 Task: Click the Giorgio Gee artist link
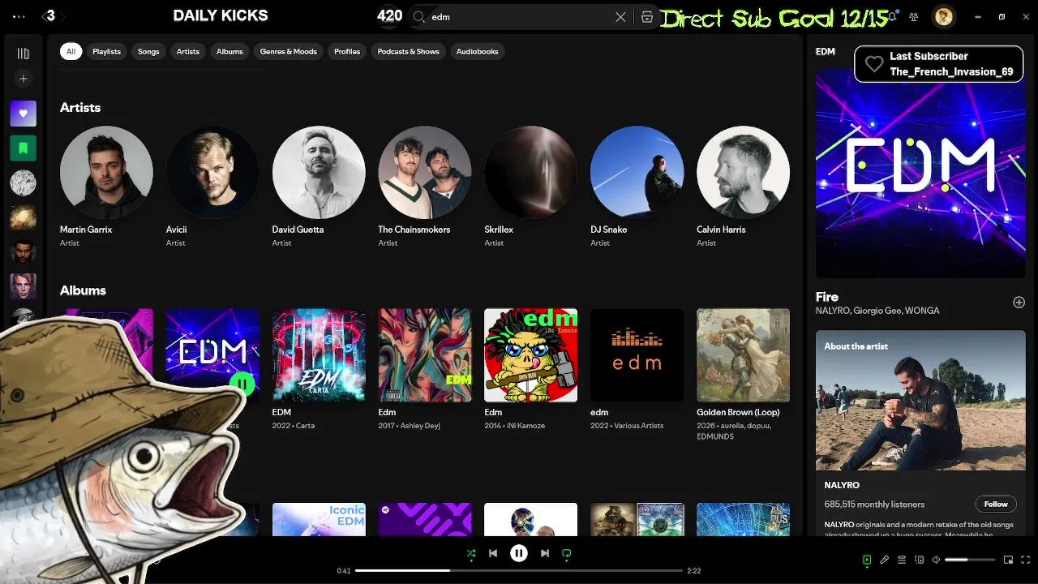(878, 311)
